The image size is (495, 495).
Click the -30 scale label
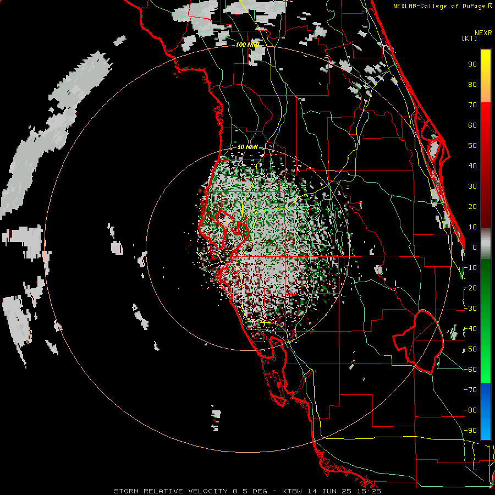point(470,309)
